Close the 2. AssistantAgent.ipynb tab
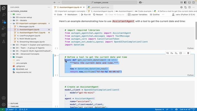197x111 pixels. coord(84,7)
